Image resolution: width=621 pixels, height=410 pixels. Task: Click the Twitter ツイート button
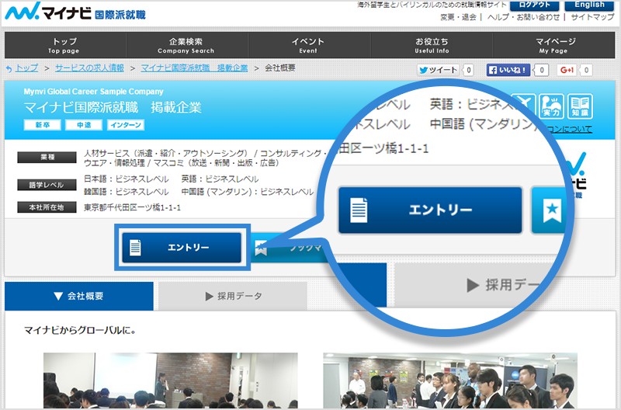(x=438, y=70)
